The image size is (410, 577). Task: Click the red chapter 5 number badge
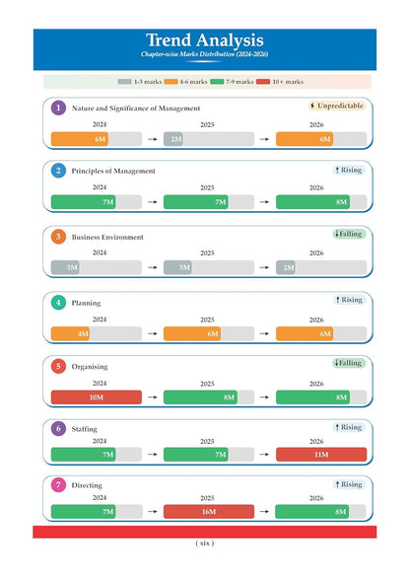[x=58, y=366]
